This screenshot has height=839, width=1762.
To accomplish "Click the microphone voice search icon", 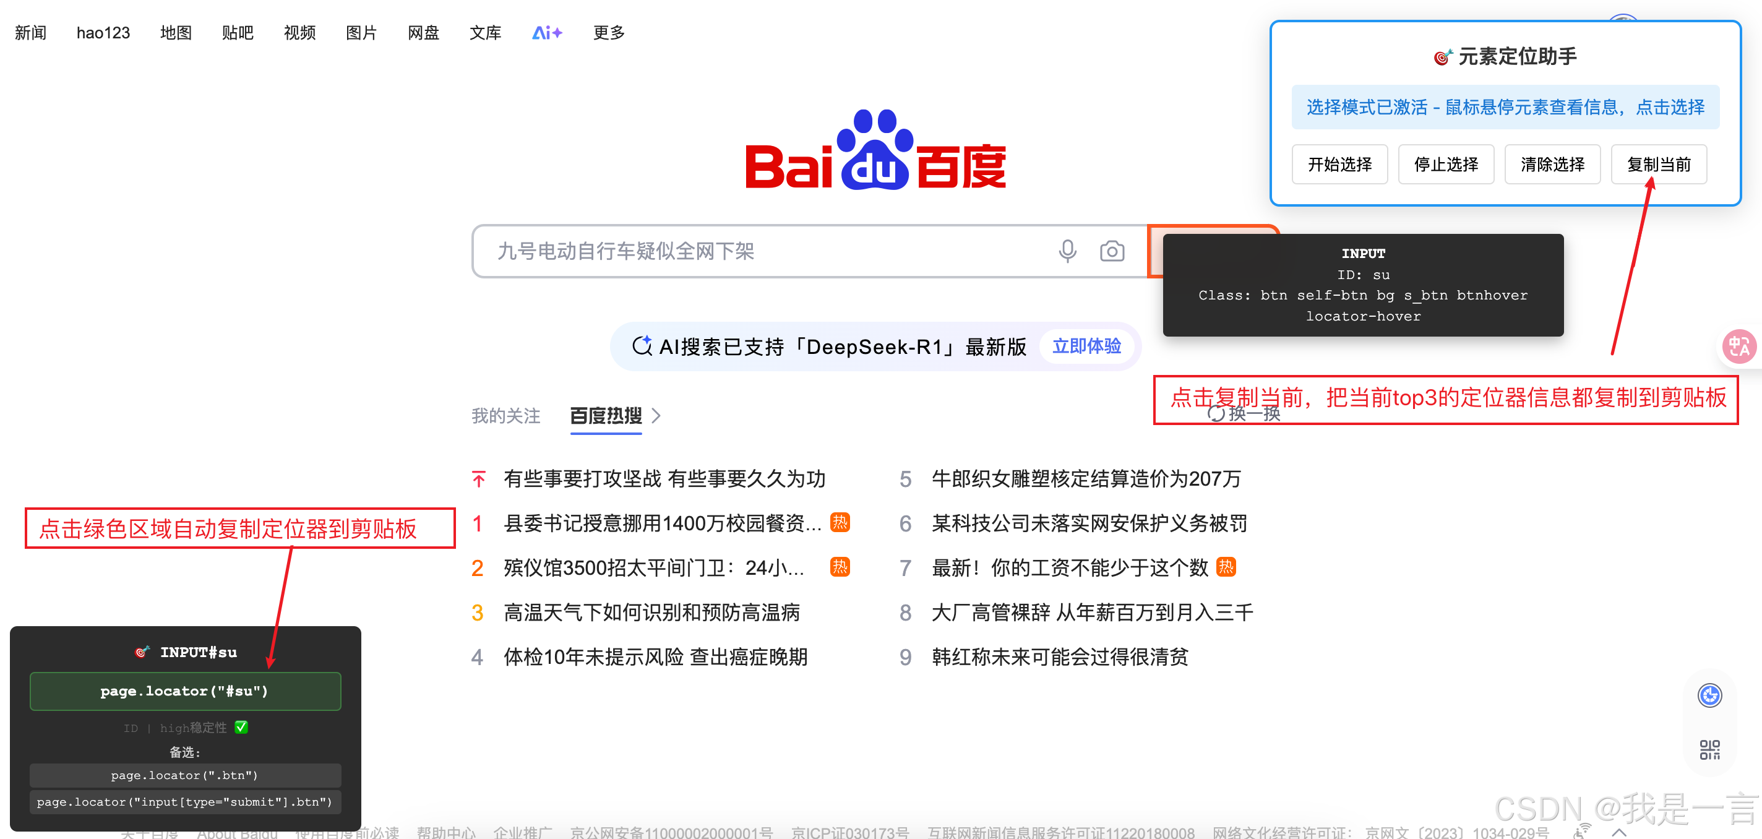I will pos(1067,251).
